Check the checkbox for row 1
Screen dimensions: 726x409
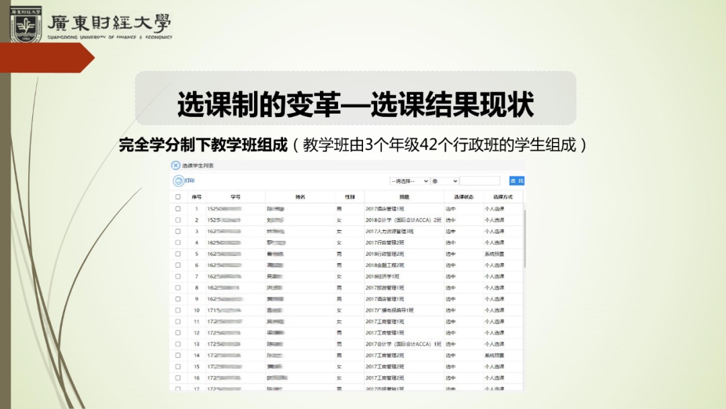pyautogui.click(x=177, y=209)
